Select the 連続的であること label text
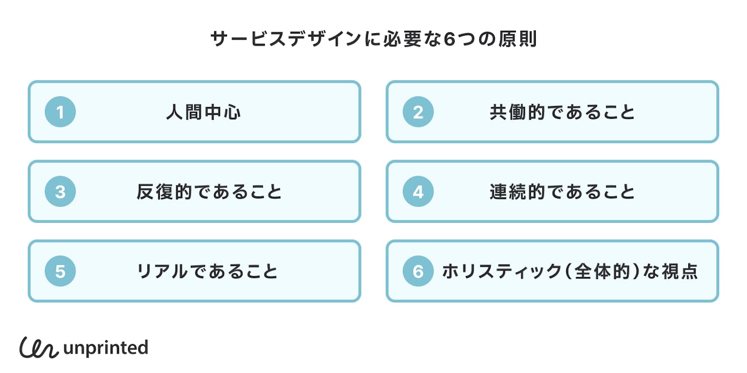The height and width of the screenshot is (373, 747). click(562, 192)
